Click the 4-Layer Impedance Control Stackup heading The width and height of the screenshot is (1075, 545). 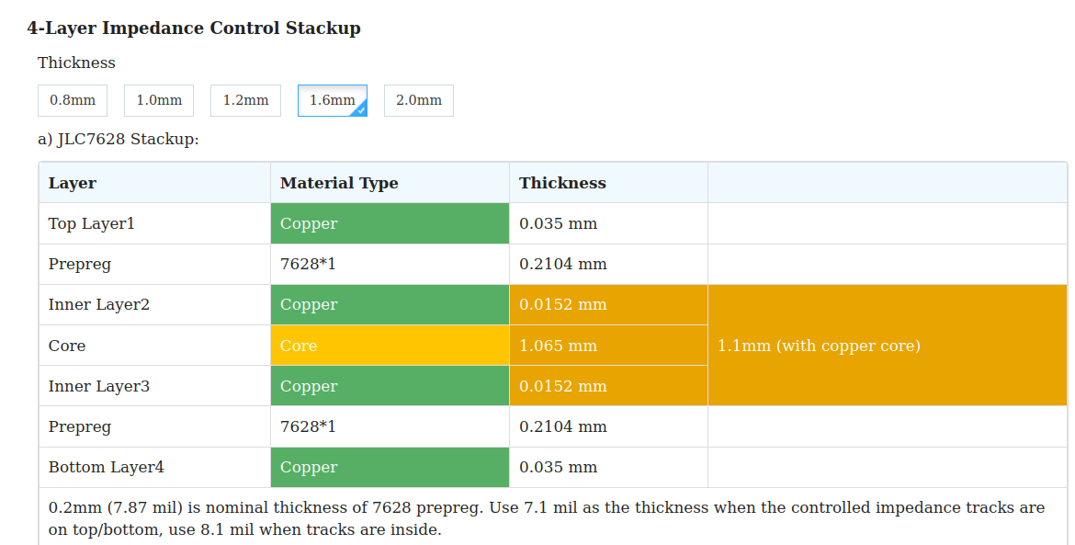(x=194, y=28)
